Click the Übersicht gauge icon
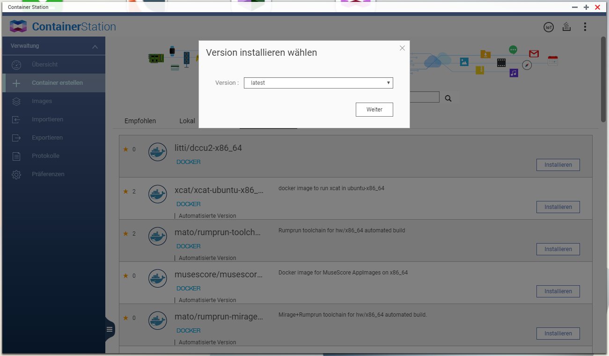Screen dimensions: 609x356 16,65
